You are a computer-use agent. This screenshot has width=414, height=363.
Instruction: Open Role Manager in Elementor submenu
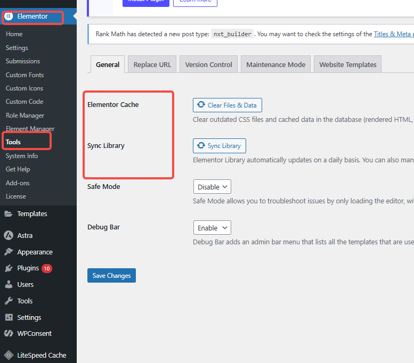25,115
